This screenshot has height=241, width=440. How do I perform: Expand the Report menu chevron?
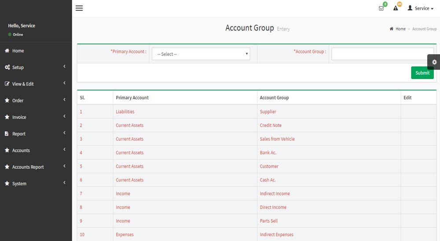click(65, 133)
